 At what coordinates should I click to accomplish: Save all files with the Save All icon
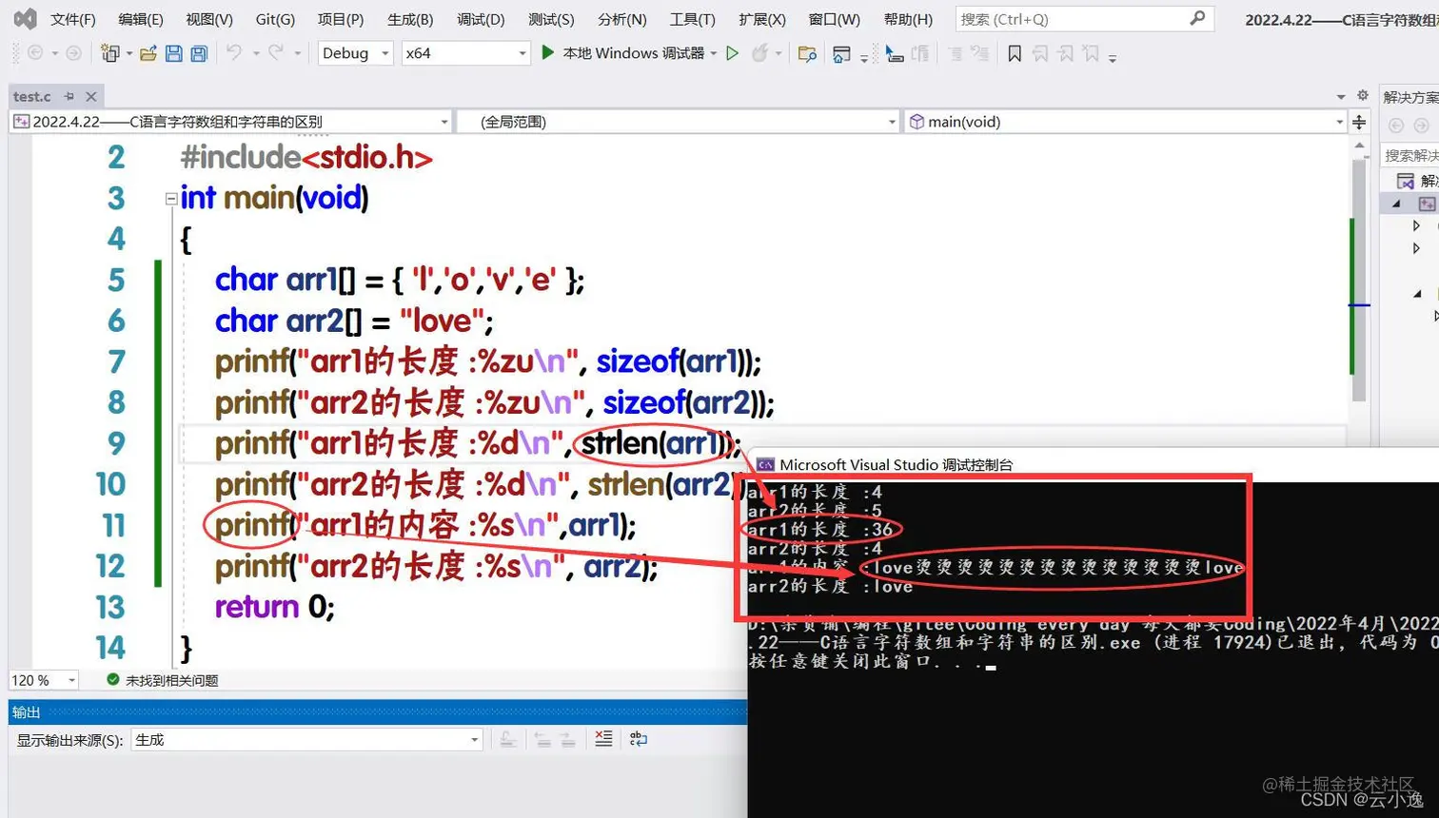coord(197,53)
